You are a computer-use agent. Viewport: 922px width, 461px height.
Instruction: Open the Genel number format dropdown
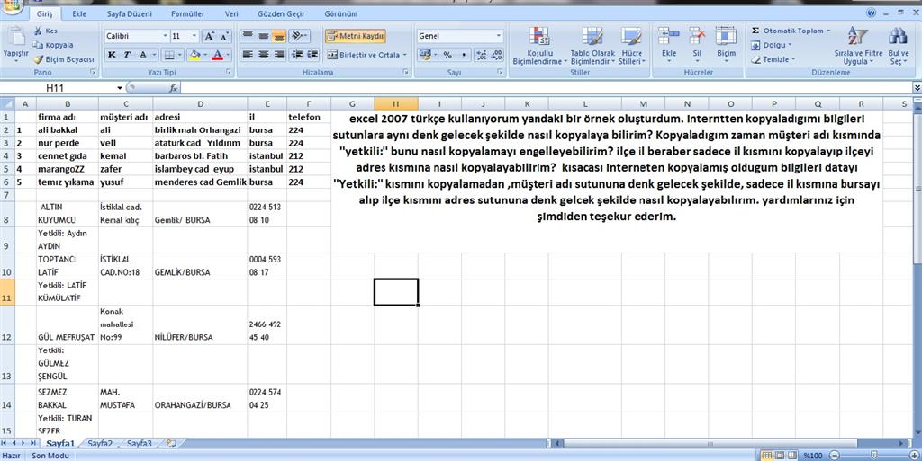click(499, 36)
